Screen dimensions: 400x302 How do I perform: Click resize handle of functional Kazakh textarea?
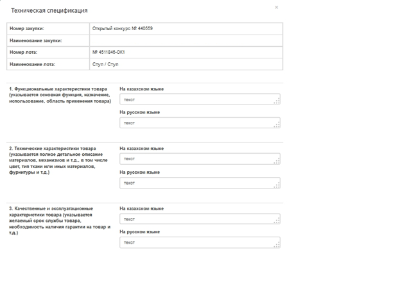[x=277, y=102]
